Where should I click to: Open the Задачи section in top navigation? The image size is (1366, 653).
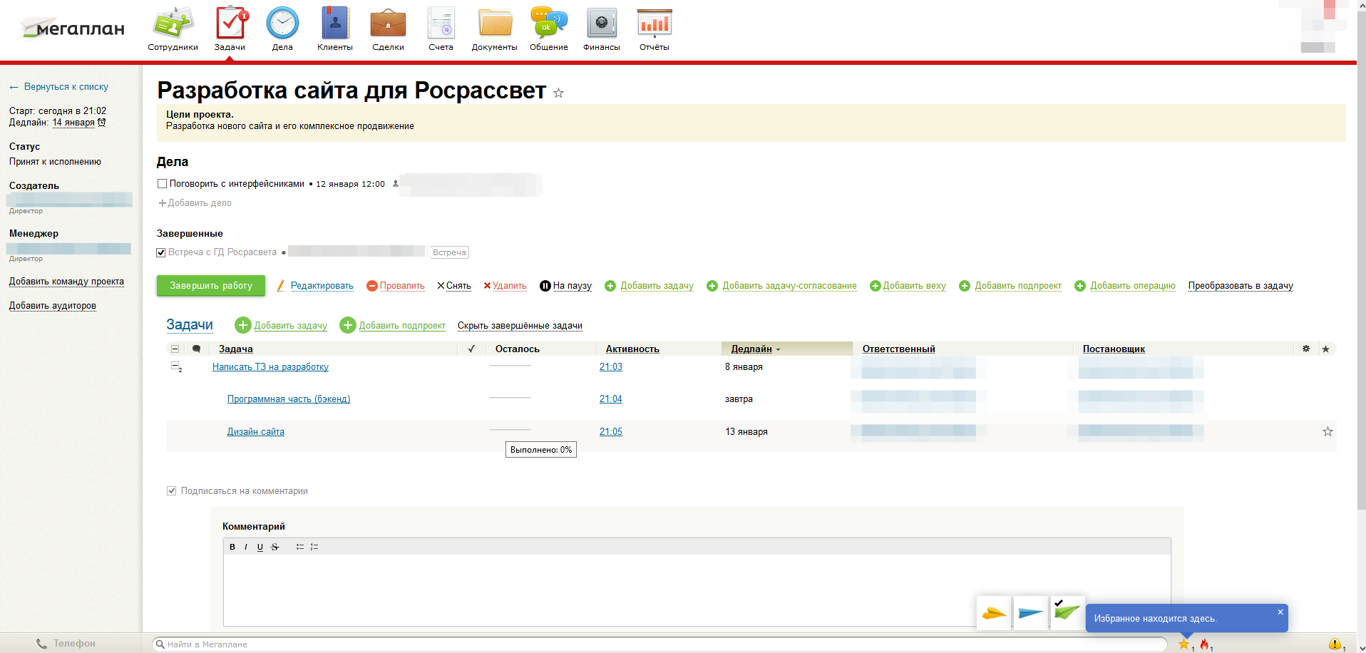point(230,29)
